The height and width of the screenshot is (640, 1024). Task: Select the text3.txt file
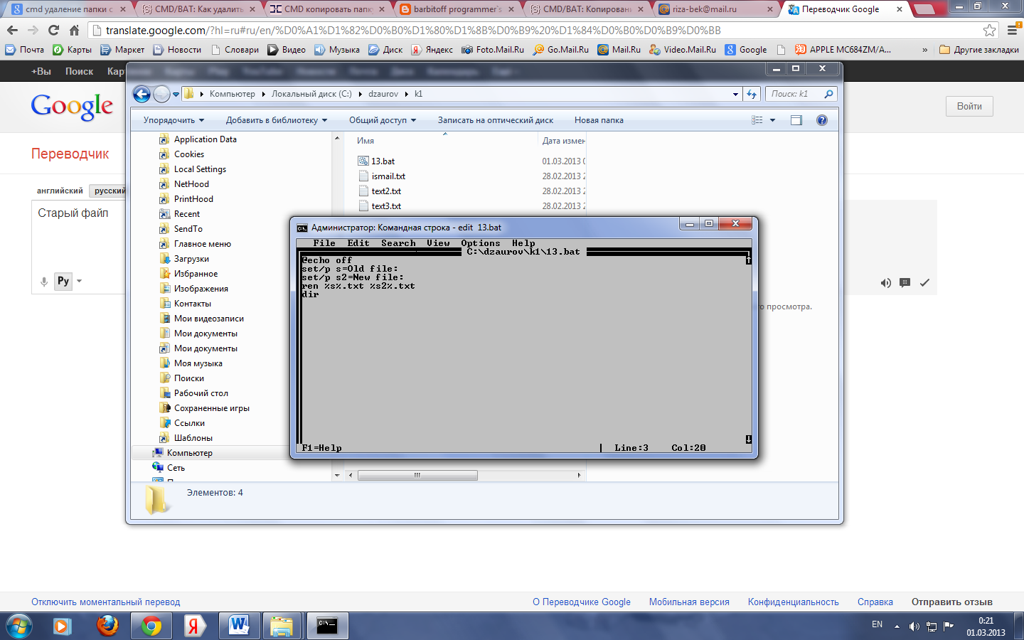click(386, 206)
